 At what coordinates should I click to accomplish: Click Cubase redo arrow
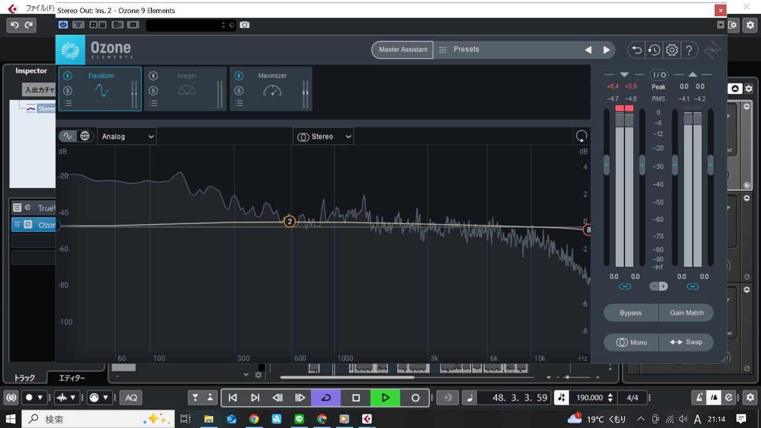[29, 25]
